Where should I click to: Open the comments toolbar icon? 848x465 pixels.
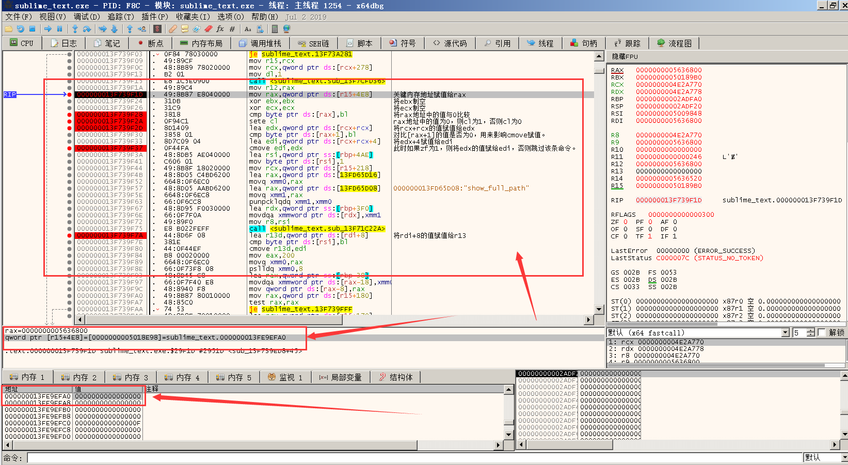pos(185,29)
